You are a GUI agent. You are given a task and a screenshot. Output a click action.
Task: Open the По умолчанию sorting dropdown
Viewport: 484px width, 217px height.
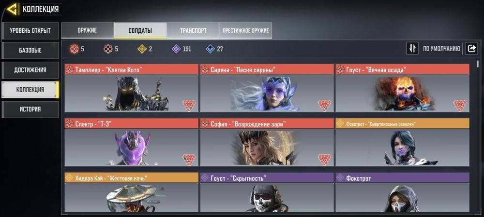click(441, 49)
